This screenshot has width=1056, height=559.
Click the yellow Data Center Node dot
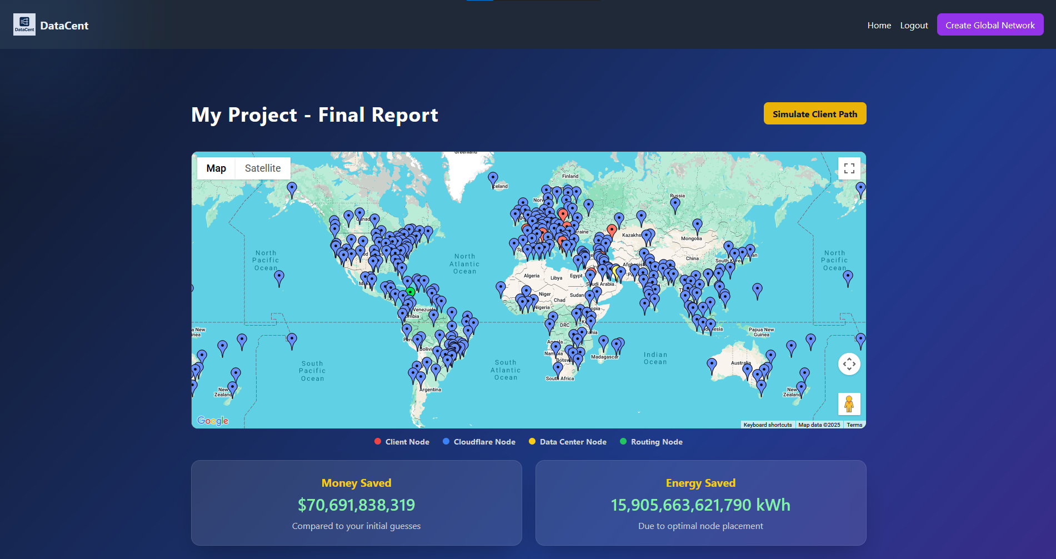click(532, 441)
